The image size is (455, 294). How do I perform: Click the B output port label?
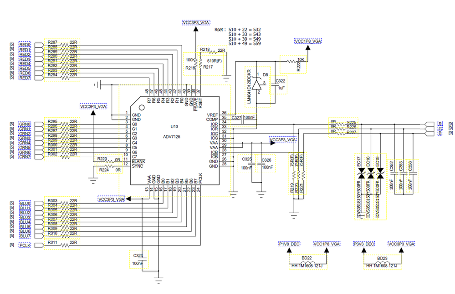tap(440, 134)
